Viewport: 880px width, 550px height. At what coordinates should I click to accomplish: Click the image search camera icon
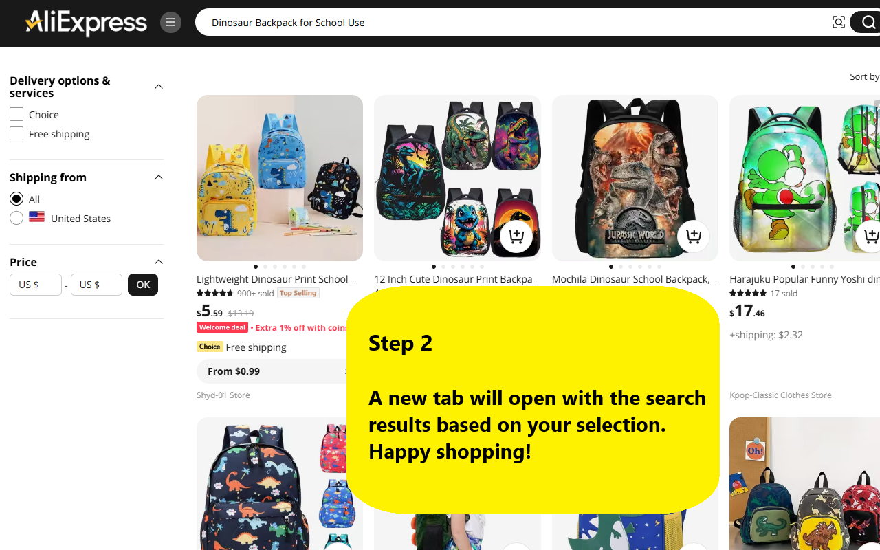click(x=838, y=22)
